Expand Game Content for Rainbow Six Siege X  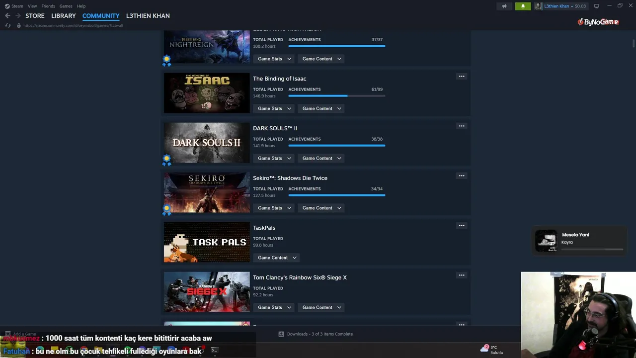321,307
